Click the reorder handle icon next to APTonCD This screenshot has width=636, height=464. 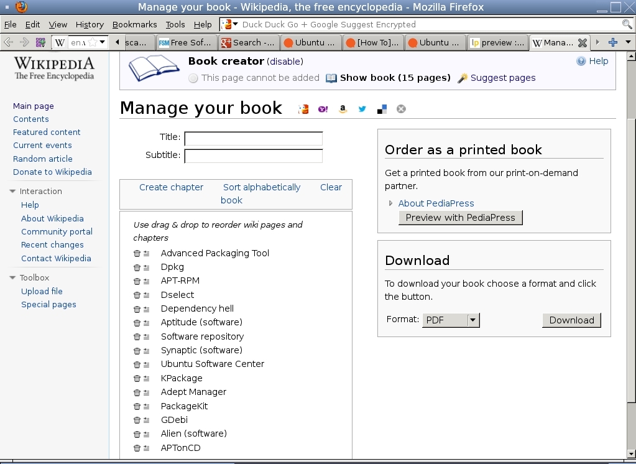click(x=147, y=448)
